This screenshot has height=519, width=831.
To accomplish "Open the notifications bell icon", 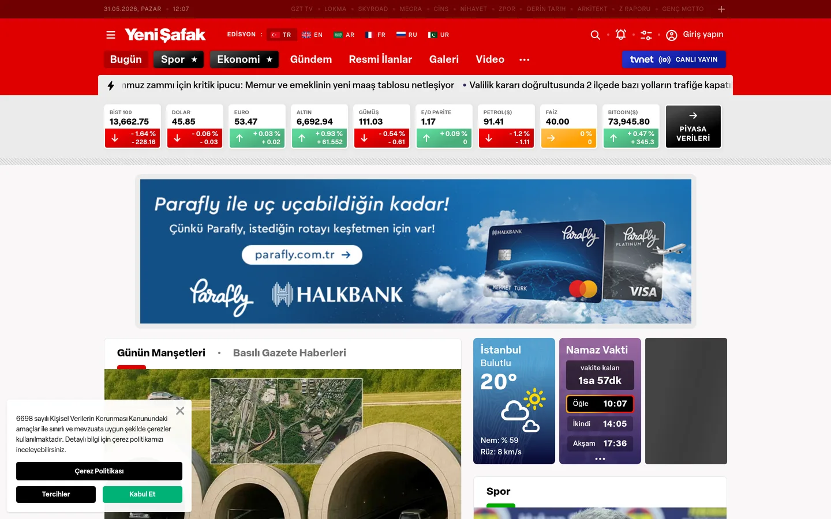I will coord(621,35).
